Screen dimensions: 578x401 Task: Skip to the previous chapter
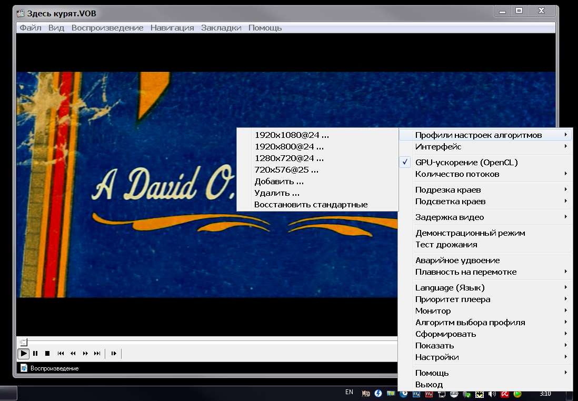point(61,354)
